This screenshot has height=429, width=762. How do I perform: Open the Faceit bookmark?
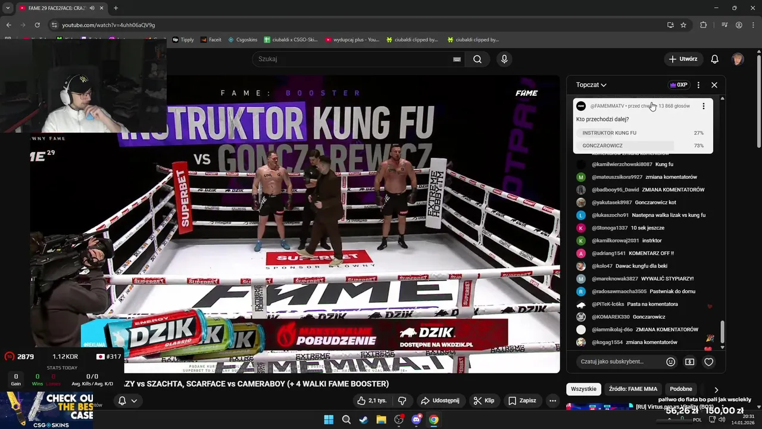[211, 40]
